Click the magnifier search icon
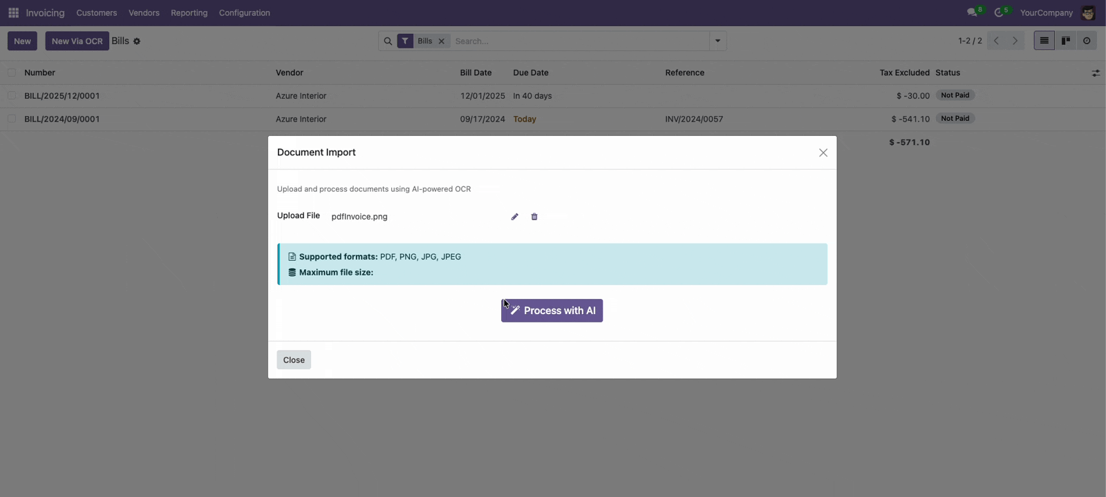1106x497 pixels. click(388, 41)
